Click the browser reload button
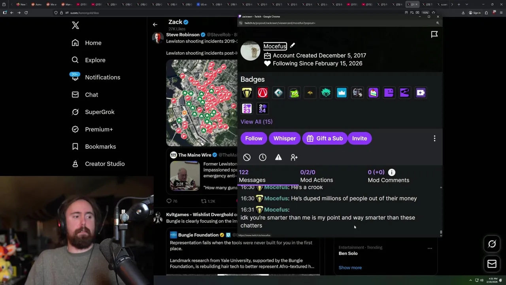The width and height of the screenshot is (506, 285). 26,13
